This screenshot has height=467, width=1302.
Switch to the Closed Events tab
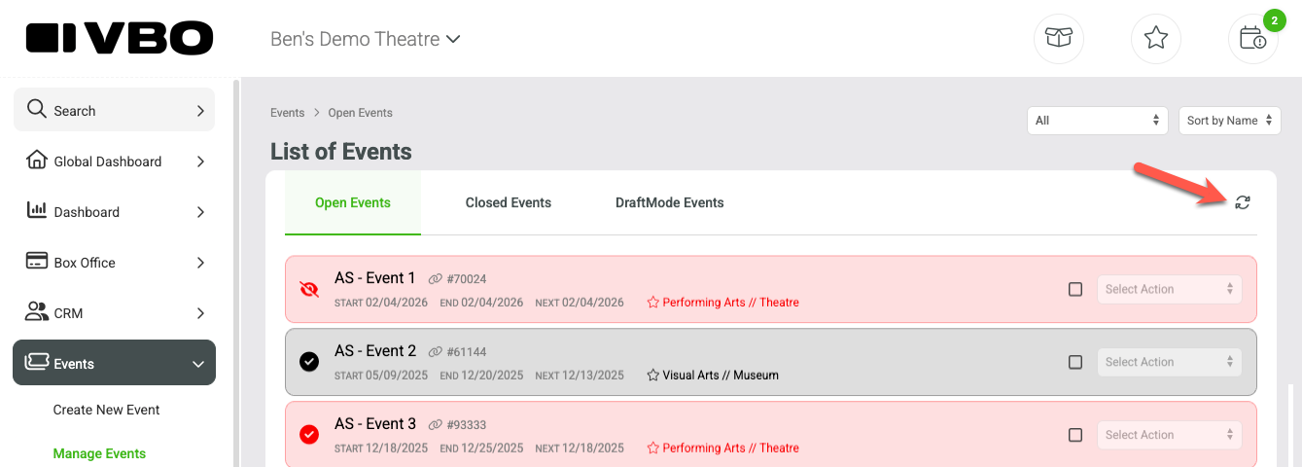(x=509, y=202)
